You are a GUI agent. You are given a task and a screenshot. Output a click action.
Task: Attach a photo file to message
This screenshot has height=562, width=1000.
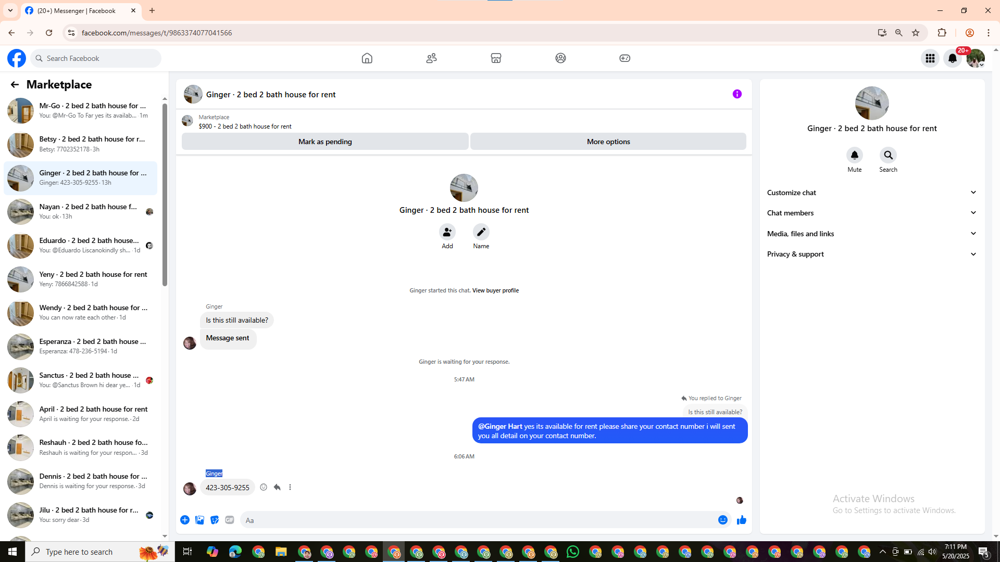199,520
